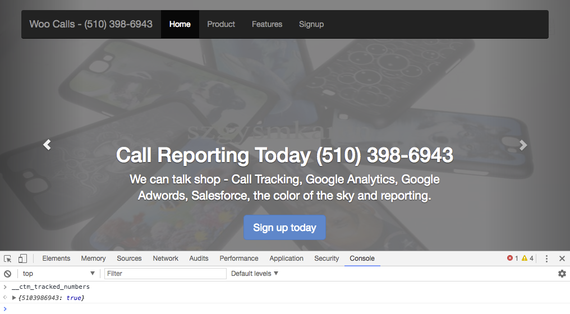
Task: Switch to the Security tab
Action: tap(327, 258)
